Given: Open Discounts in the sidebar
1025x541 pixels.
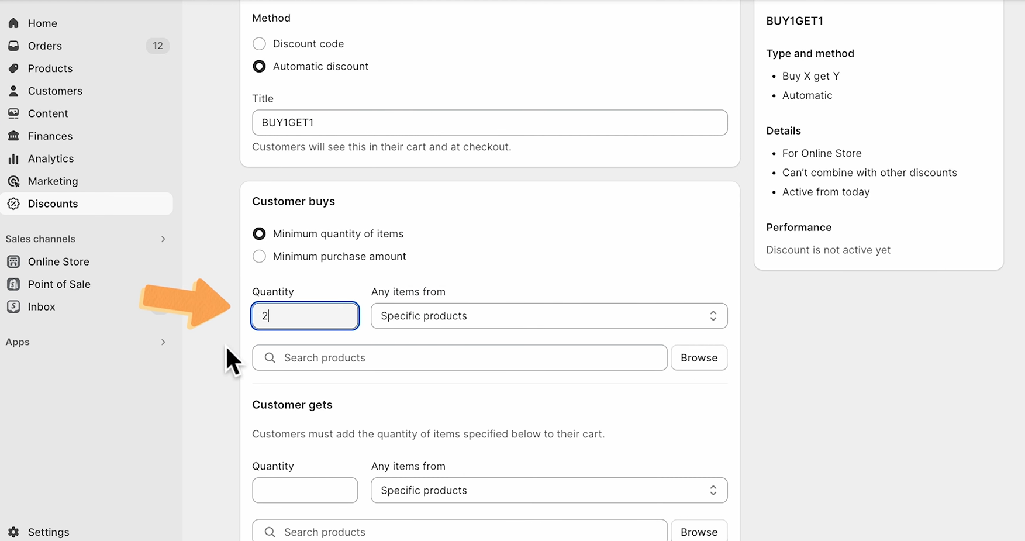Looking at the screenshot, I should 87,204.
